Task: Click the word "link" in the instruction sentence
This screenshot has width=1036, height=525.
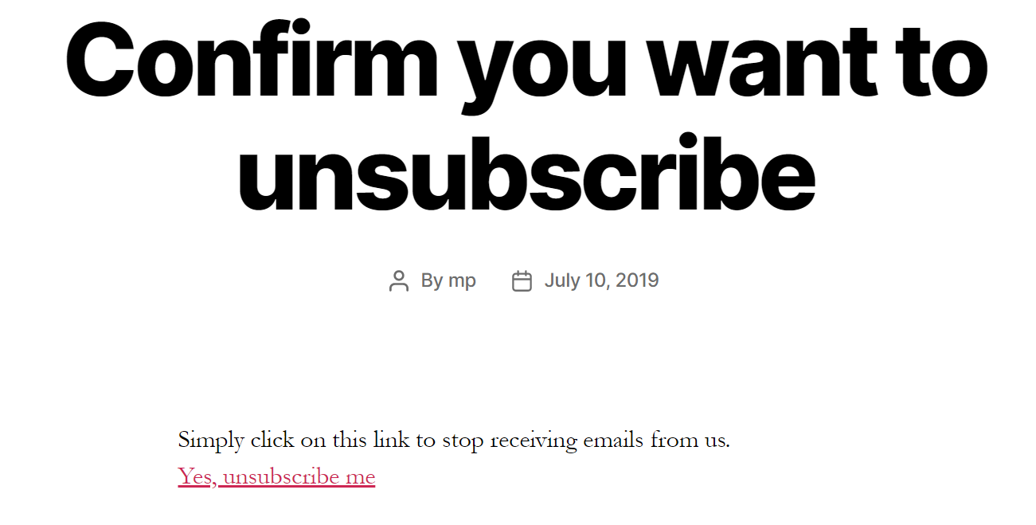Action: [x=387, y=439]
